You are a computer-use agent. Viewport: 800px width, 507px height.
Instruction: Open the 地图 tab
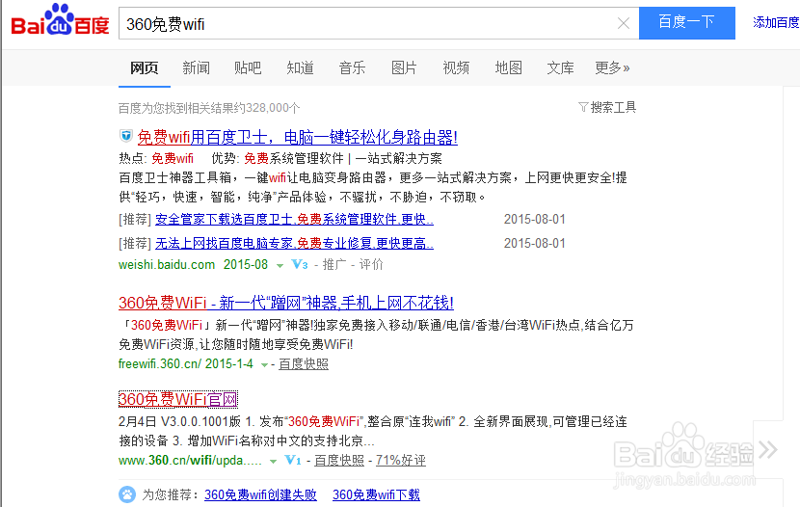pyautogui.click(x=509, y=67)
